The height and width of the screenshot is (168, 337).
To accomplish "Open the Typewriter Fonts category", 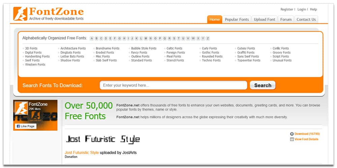I will coord(249,60).
